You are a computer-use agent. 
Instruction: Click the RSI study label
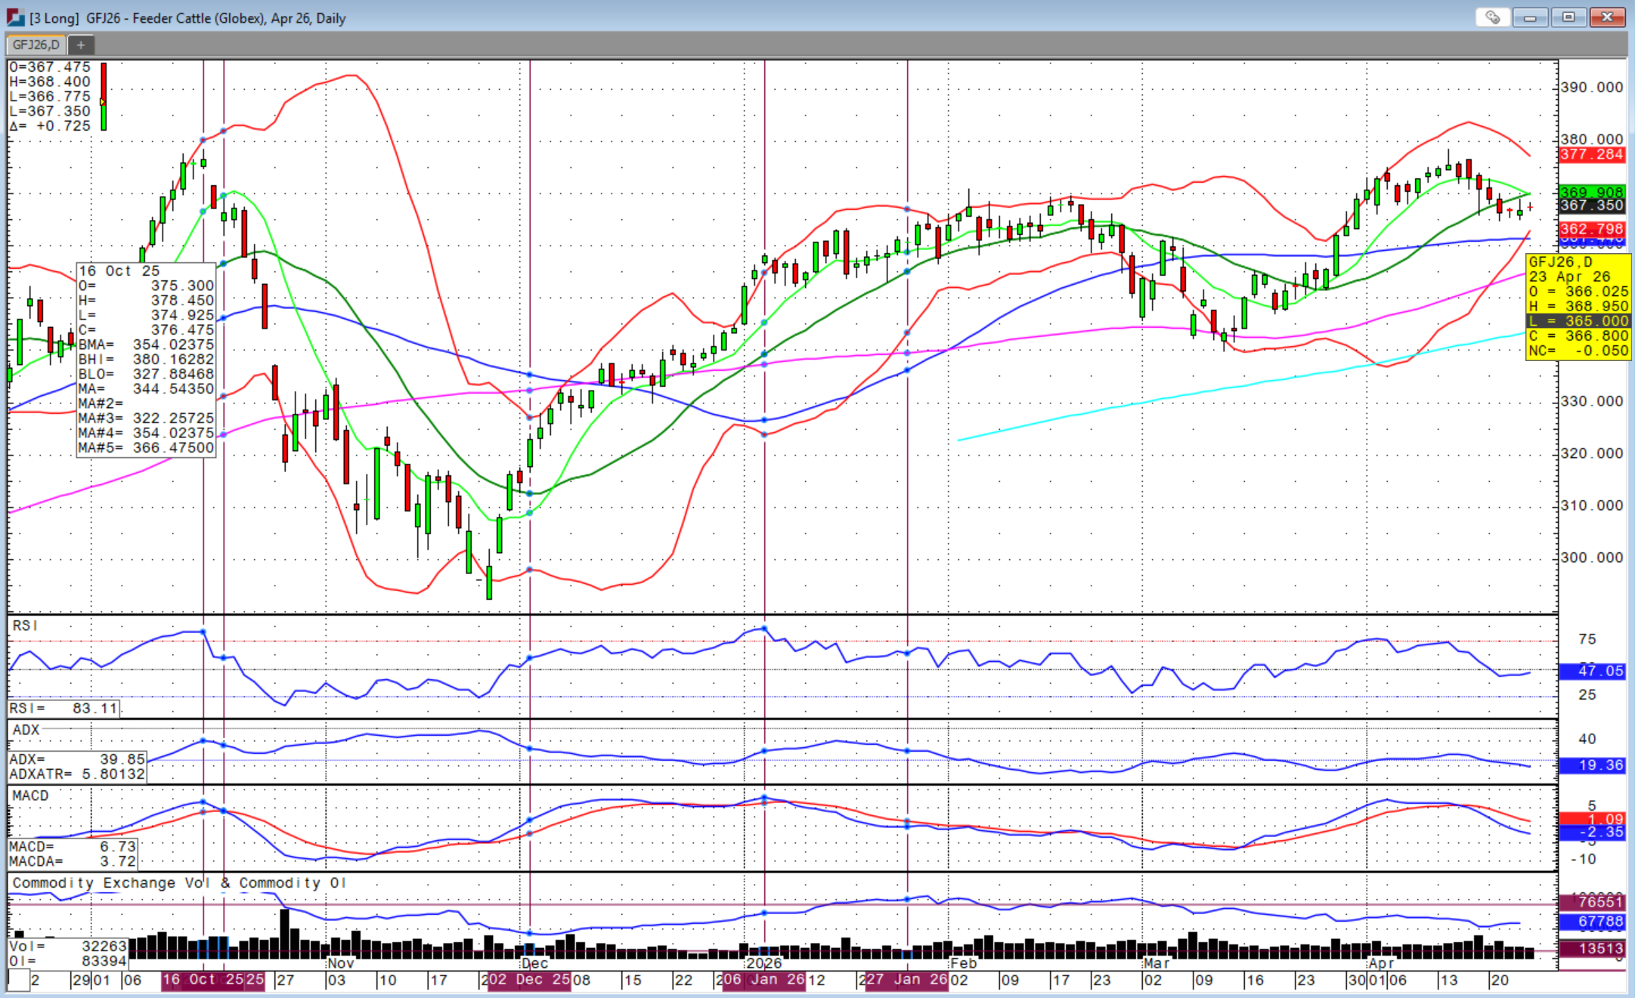[x=24, y=626]
